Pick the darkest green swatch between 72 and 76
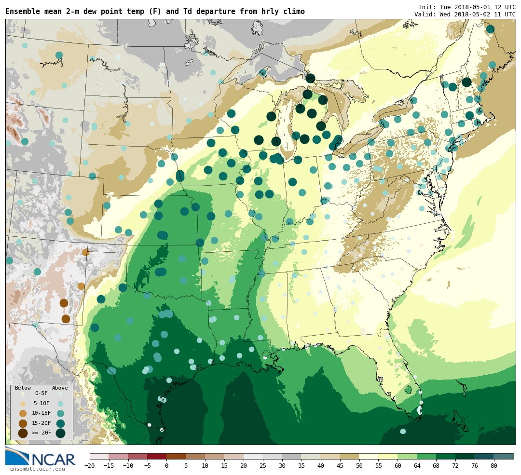 pos(465,456)
